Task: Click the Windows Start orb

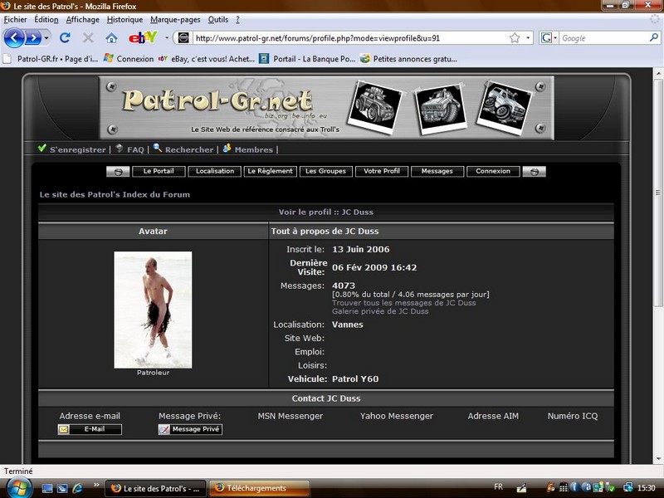Action: [17, 488]
